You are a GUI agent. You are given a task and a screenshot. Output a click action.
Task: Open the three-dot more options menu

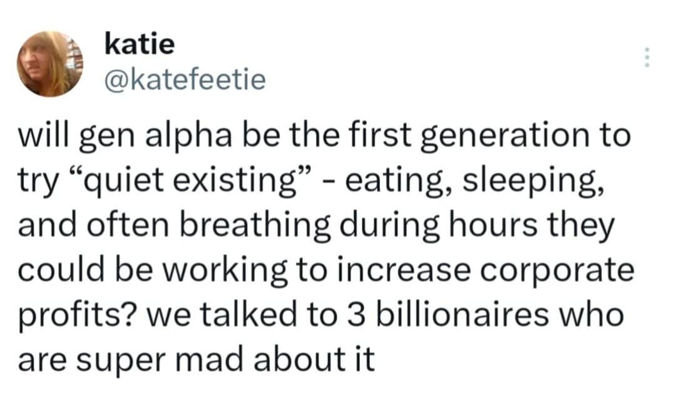(647, 59)
